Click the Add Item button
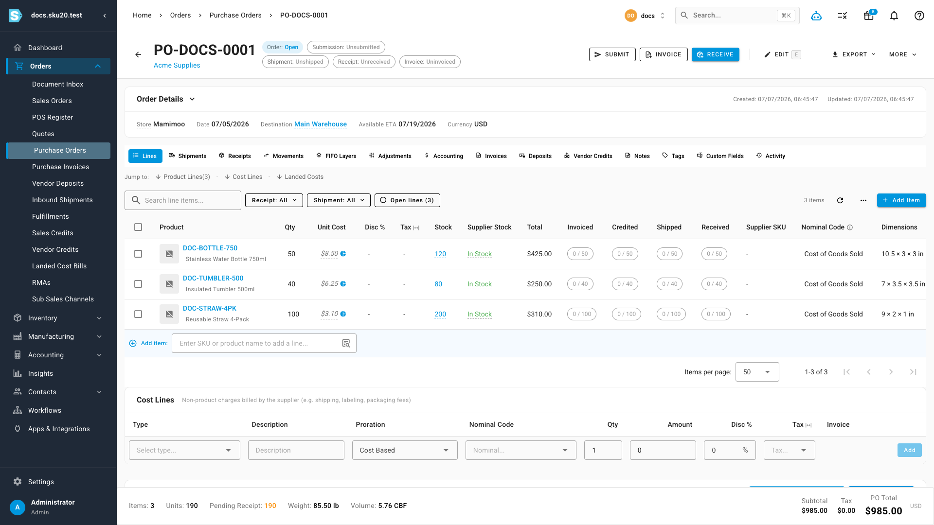The width and height of the screenshot is (934, 525). (x=901, y=200)
